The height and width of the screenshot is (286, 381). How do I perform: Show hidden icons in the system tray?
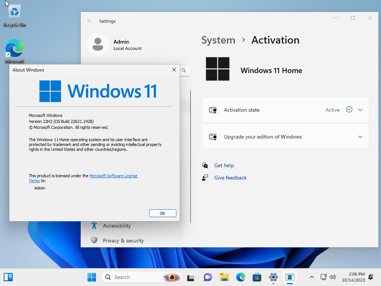coord(312,277)
